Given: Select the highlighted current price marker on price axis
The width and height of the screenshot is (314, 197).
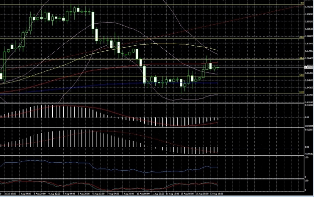Looking at the screenshot, I should (309, 67).
